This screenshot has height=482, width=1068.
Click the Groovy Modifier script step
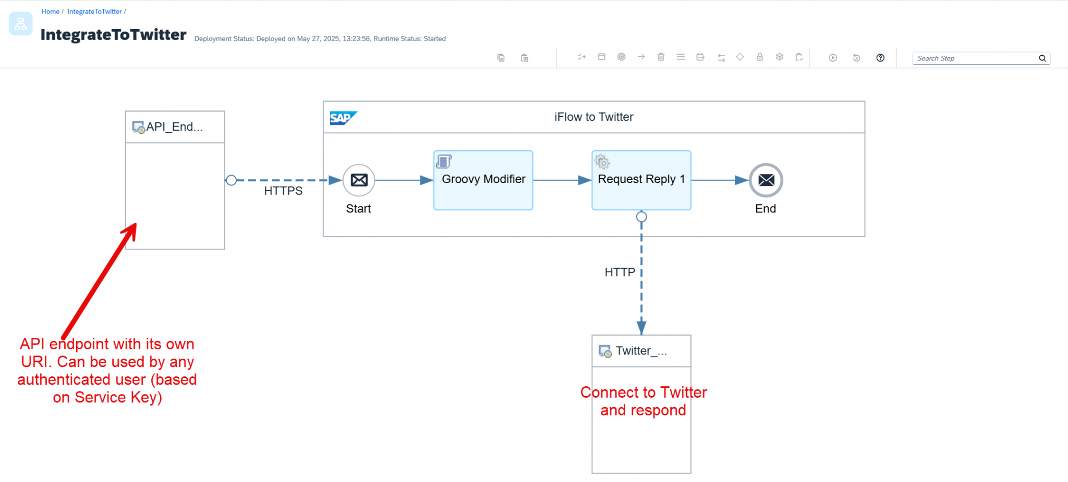point(483,180)
